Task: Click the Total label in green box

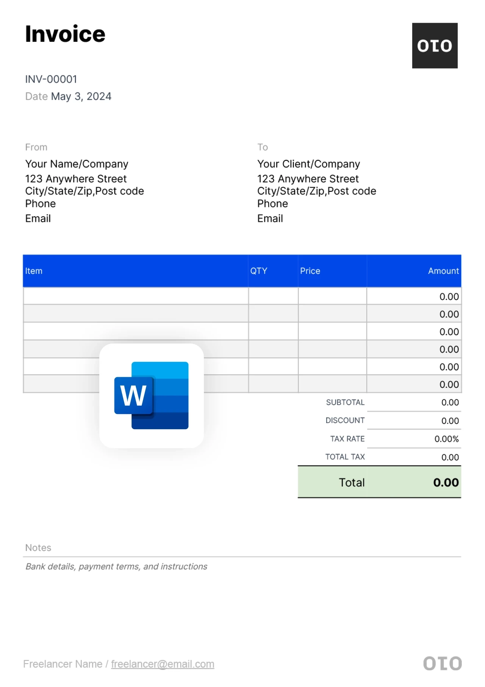Action: pos(352,482)
